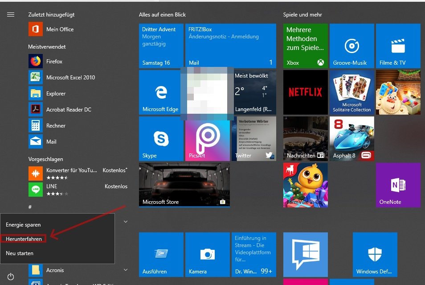Open the Acronis folder entry

click(x=78, y=270)
